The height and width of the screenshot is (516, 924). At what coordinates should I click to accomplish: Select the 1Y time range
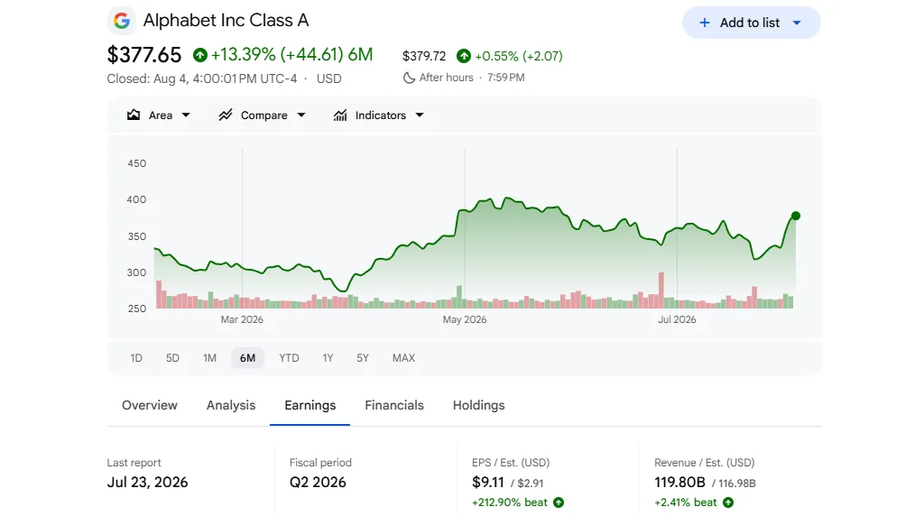(328, 358)
